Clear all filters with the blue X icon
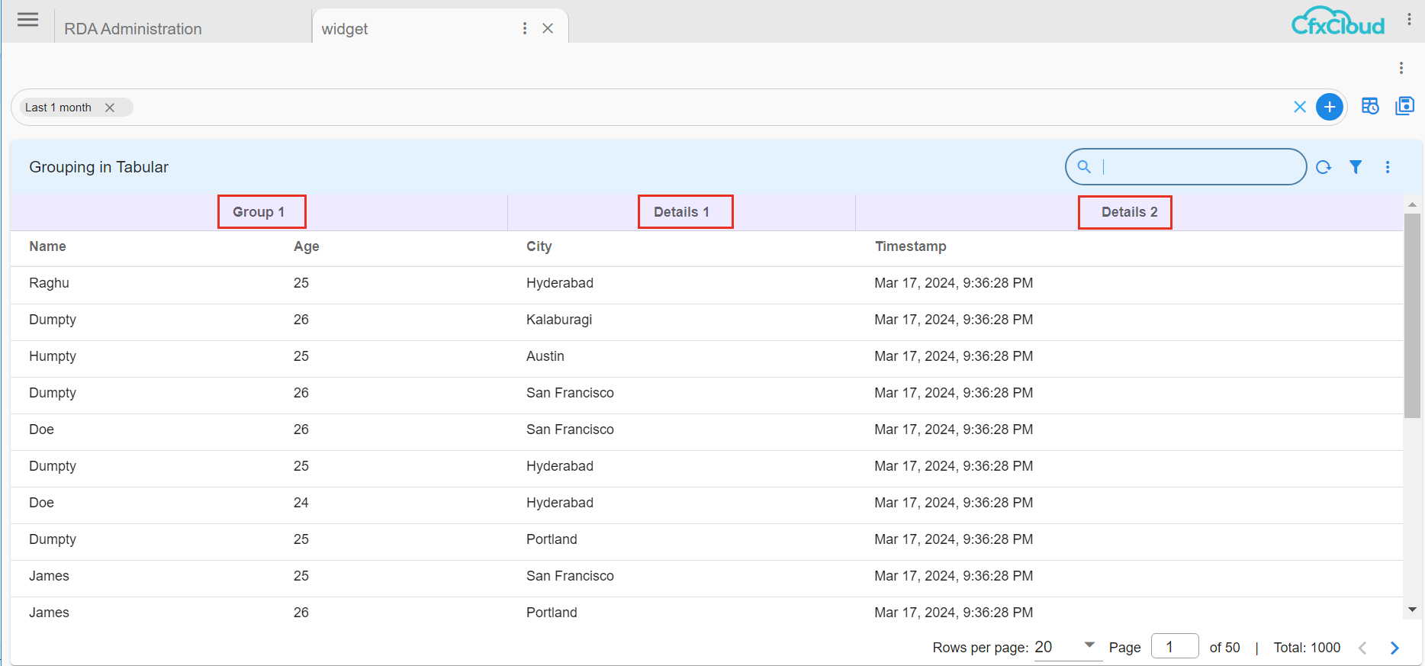The image size is (1425, 666). tap(1300, 107)
